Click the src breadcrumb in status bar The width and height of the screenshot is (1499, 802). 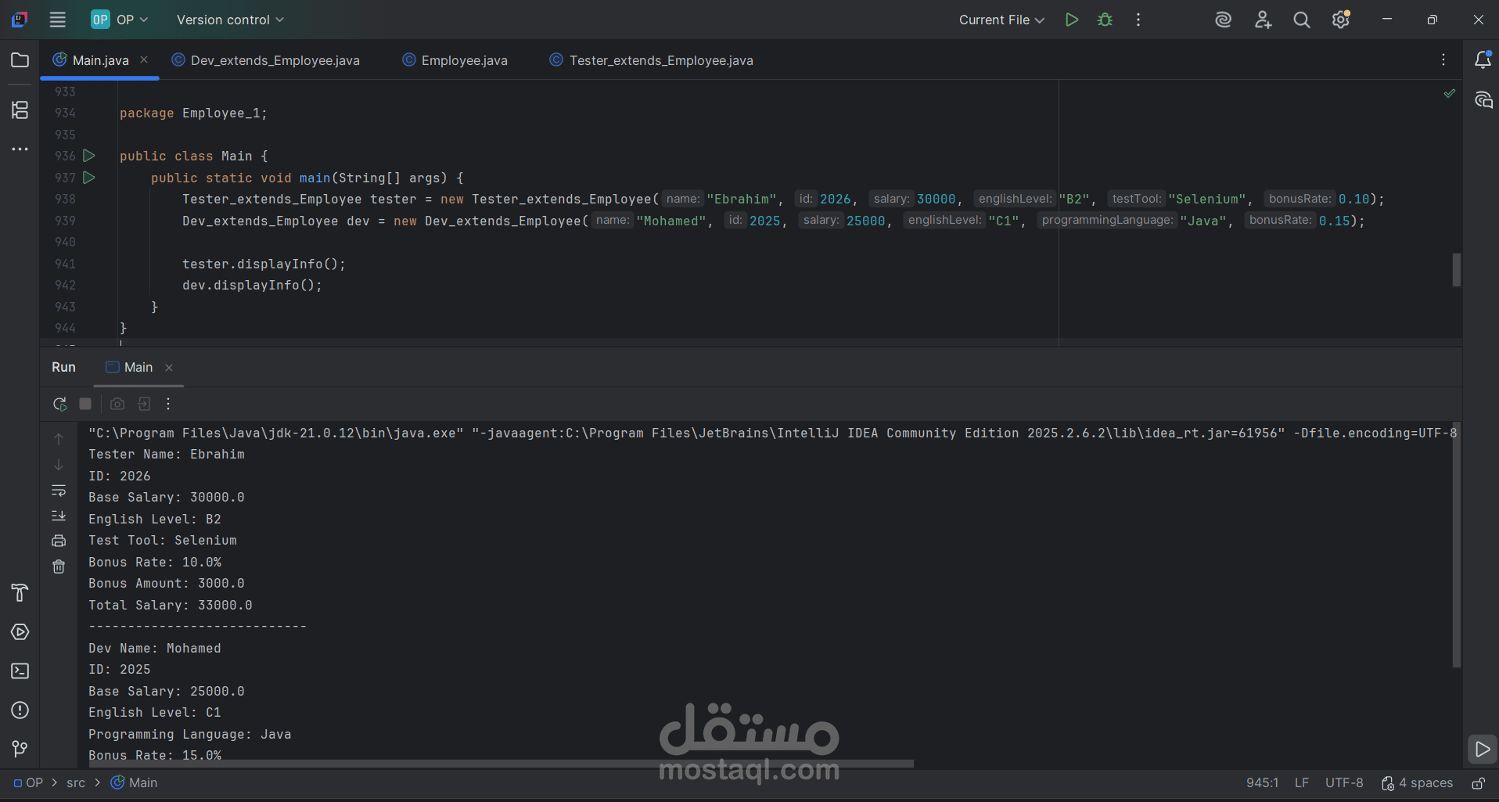click(x=76, y=783)
